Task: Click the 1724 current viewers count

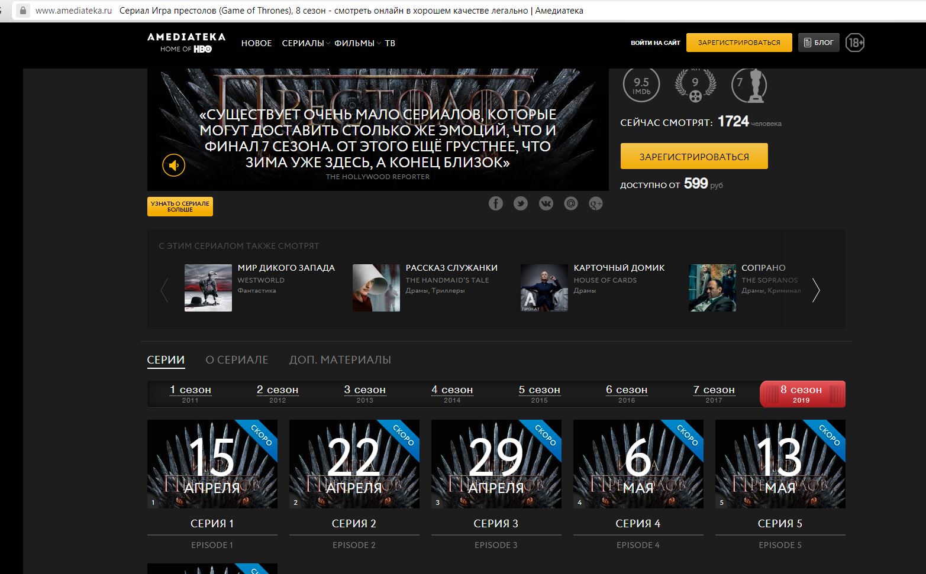Action: pyautogui.click(x=733, y=121)
